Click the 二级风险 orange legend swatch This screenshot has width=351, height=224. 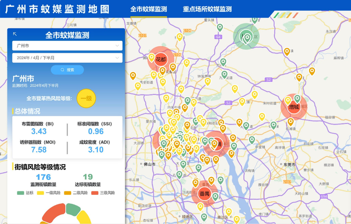pyautogui.click(x=68, y=193)
